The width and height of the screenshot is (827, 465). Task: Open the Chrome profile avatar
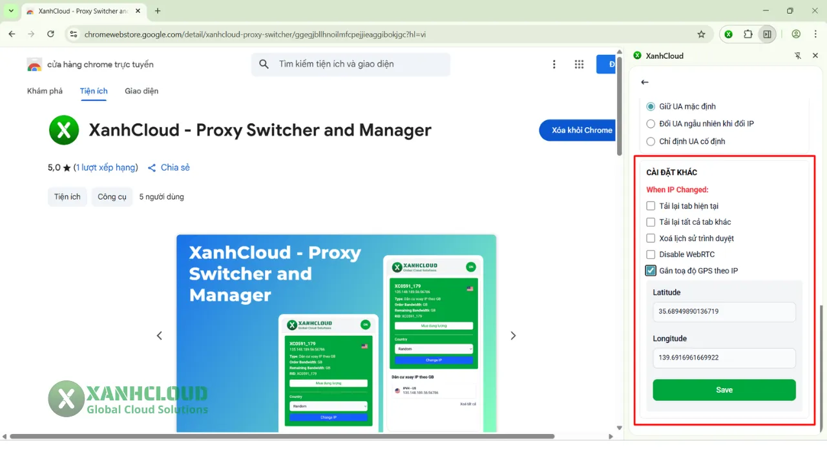(x=796, y=34)
